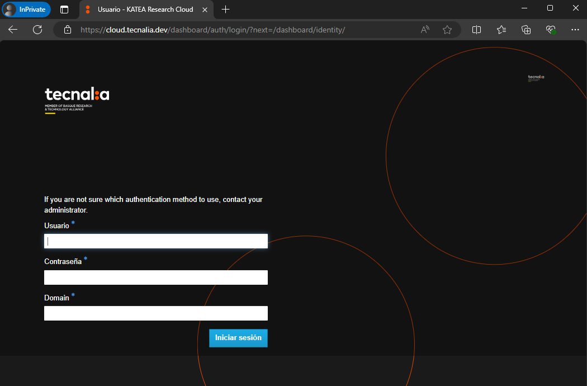Click the InPrivate badge
The height and width of the screenshot is (386, 587).
pos(26,10)
